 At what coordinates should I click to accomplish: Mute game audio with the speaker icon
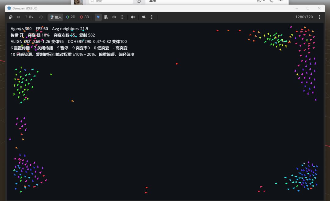[133, 17]
